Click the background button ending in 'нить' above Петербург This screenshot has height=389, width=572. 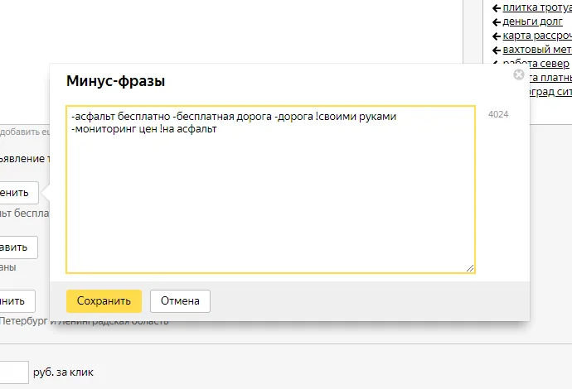17,301
